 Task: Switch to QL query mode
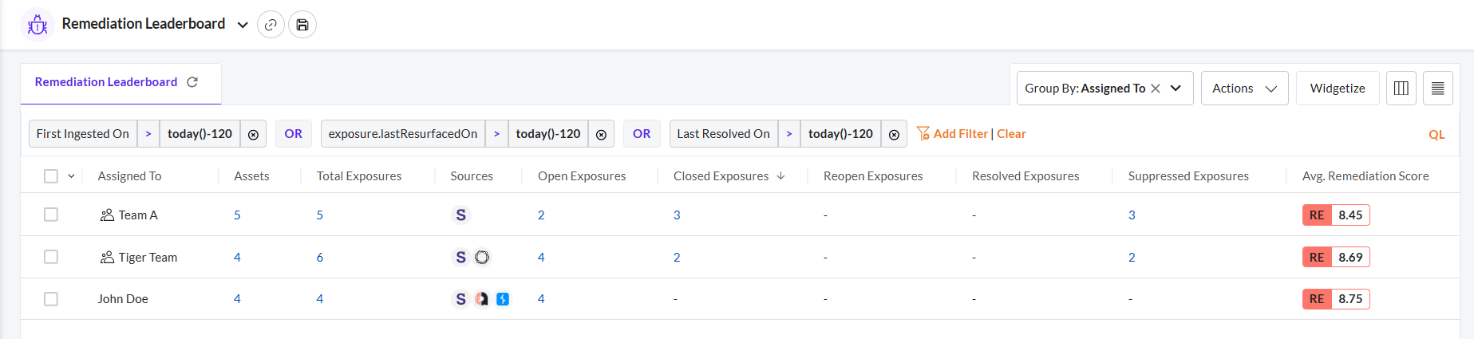pos(1436,135)
